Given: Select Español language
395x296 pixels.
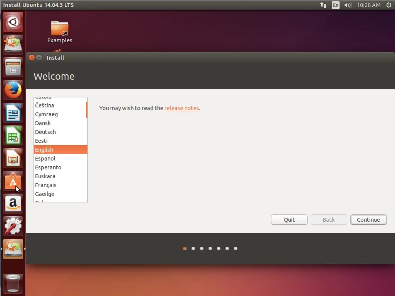Looking at the screenshot, I should point(60,159).
